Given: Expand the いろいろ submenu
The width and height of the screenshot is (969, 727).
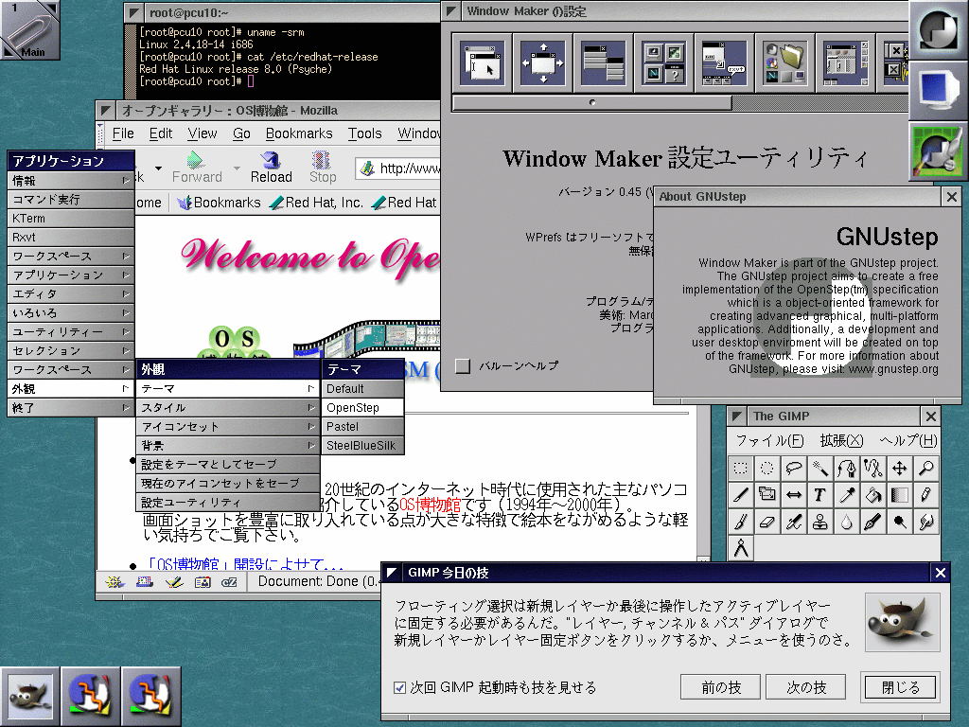Looking at the screenshot, I should (70, 312).
